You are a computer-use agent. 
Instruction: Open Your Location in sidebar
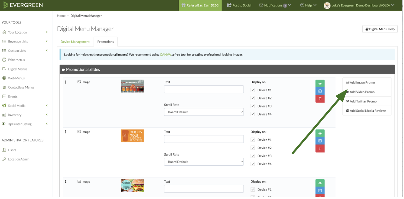pos(17,32)
